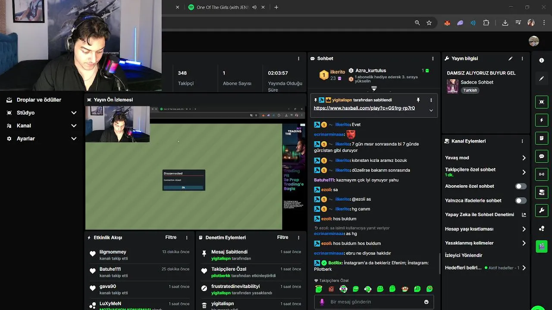Toggle Yalnızca ifadelerle sohbet switch

tap(521, 201)
